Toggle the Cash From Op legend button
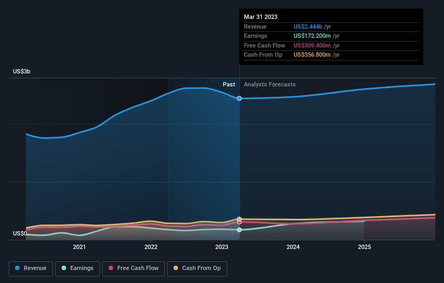444x283 pixels. tap(197, 268)
